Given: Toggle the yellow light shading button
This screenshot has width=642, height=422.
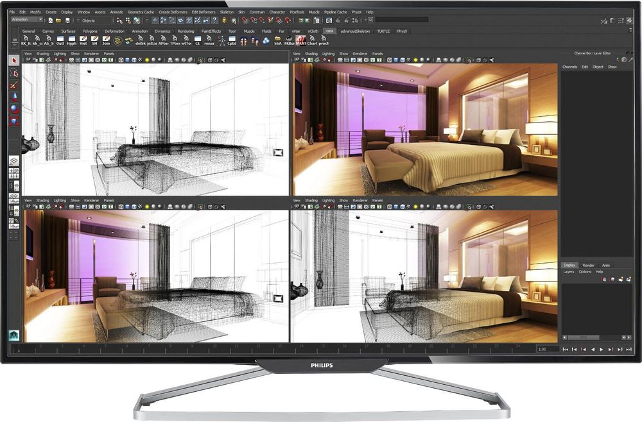Looking at the screenshot, I should tap(146, 60).
